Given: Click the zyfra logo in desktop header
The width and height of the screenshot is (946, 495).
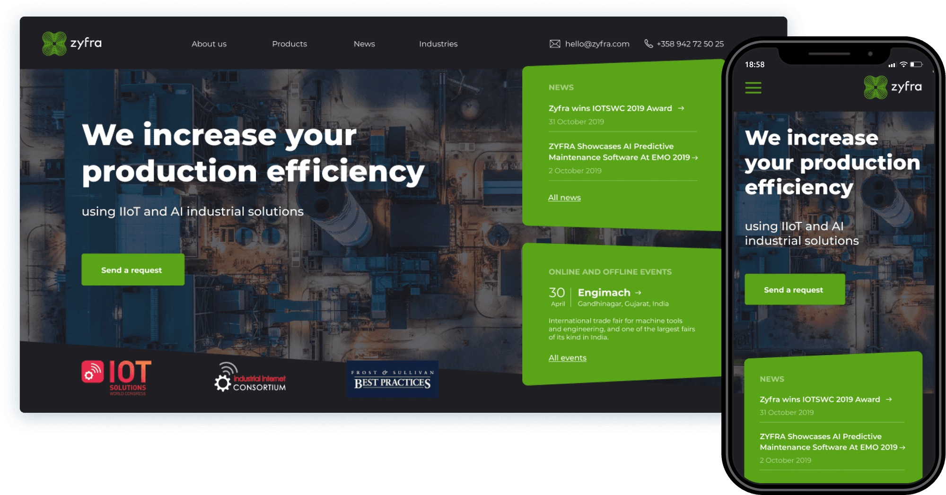Looking at the screenshot, I should coord(72,43).
